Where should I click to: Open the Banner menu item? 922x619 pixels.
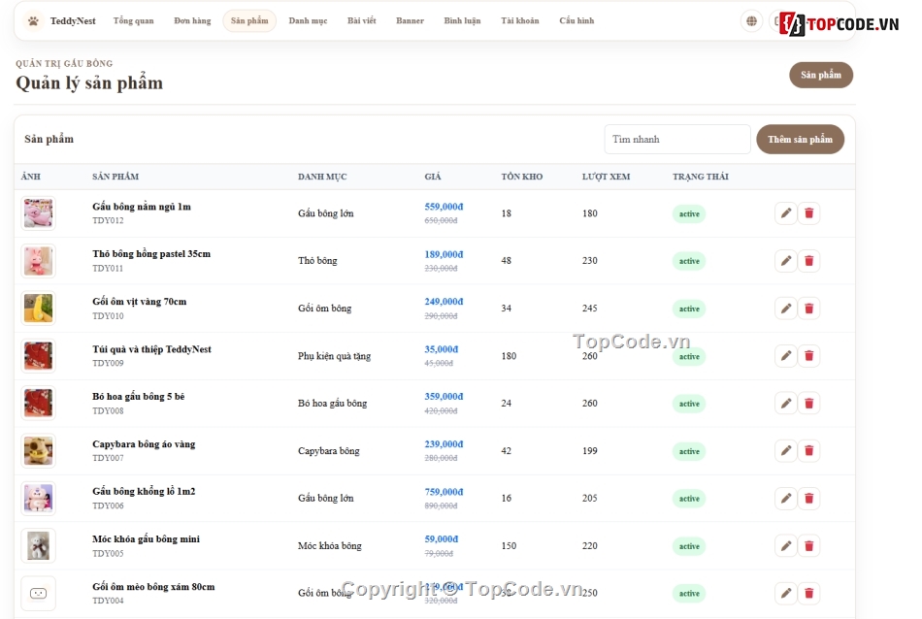point(410,21)
